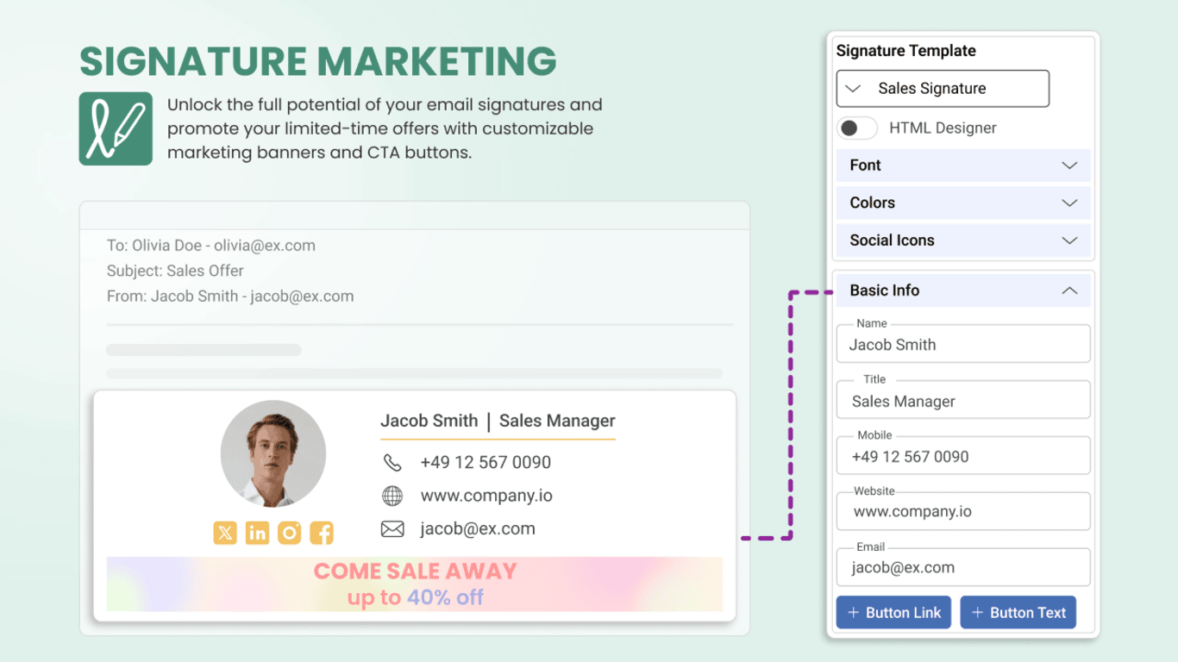Expand the Colors section

tap(963, 203)
